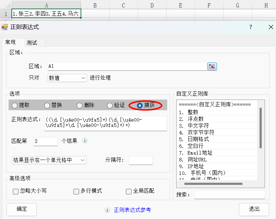Screen dimensions: 276x219
Task: Open the 数值 type dropdown
Action: click(67, 78)
